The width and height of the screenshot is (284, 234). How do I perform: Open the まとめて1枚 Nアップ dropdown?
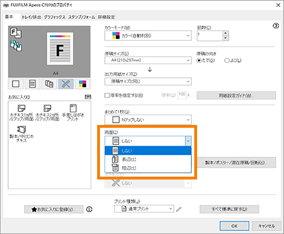[148, 120]
